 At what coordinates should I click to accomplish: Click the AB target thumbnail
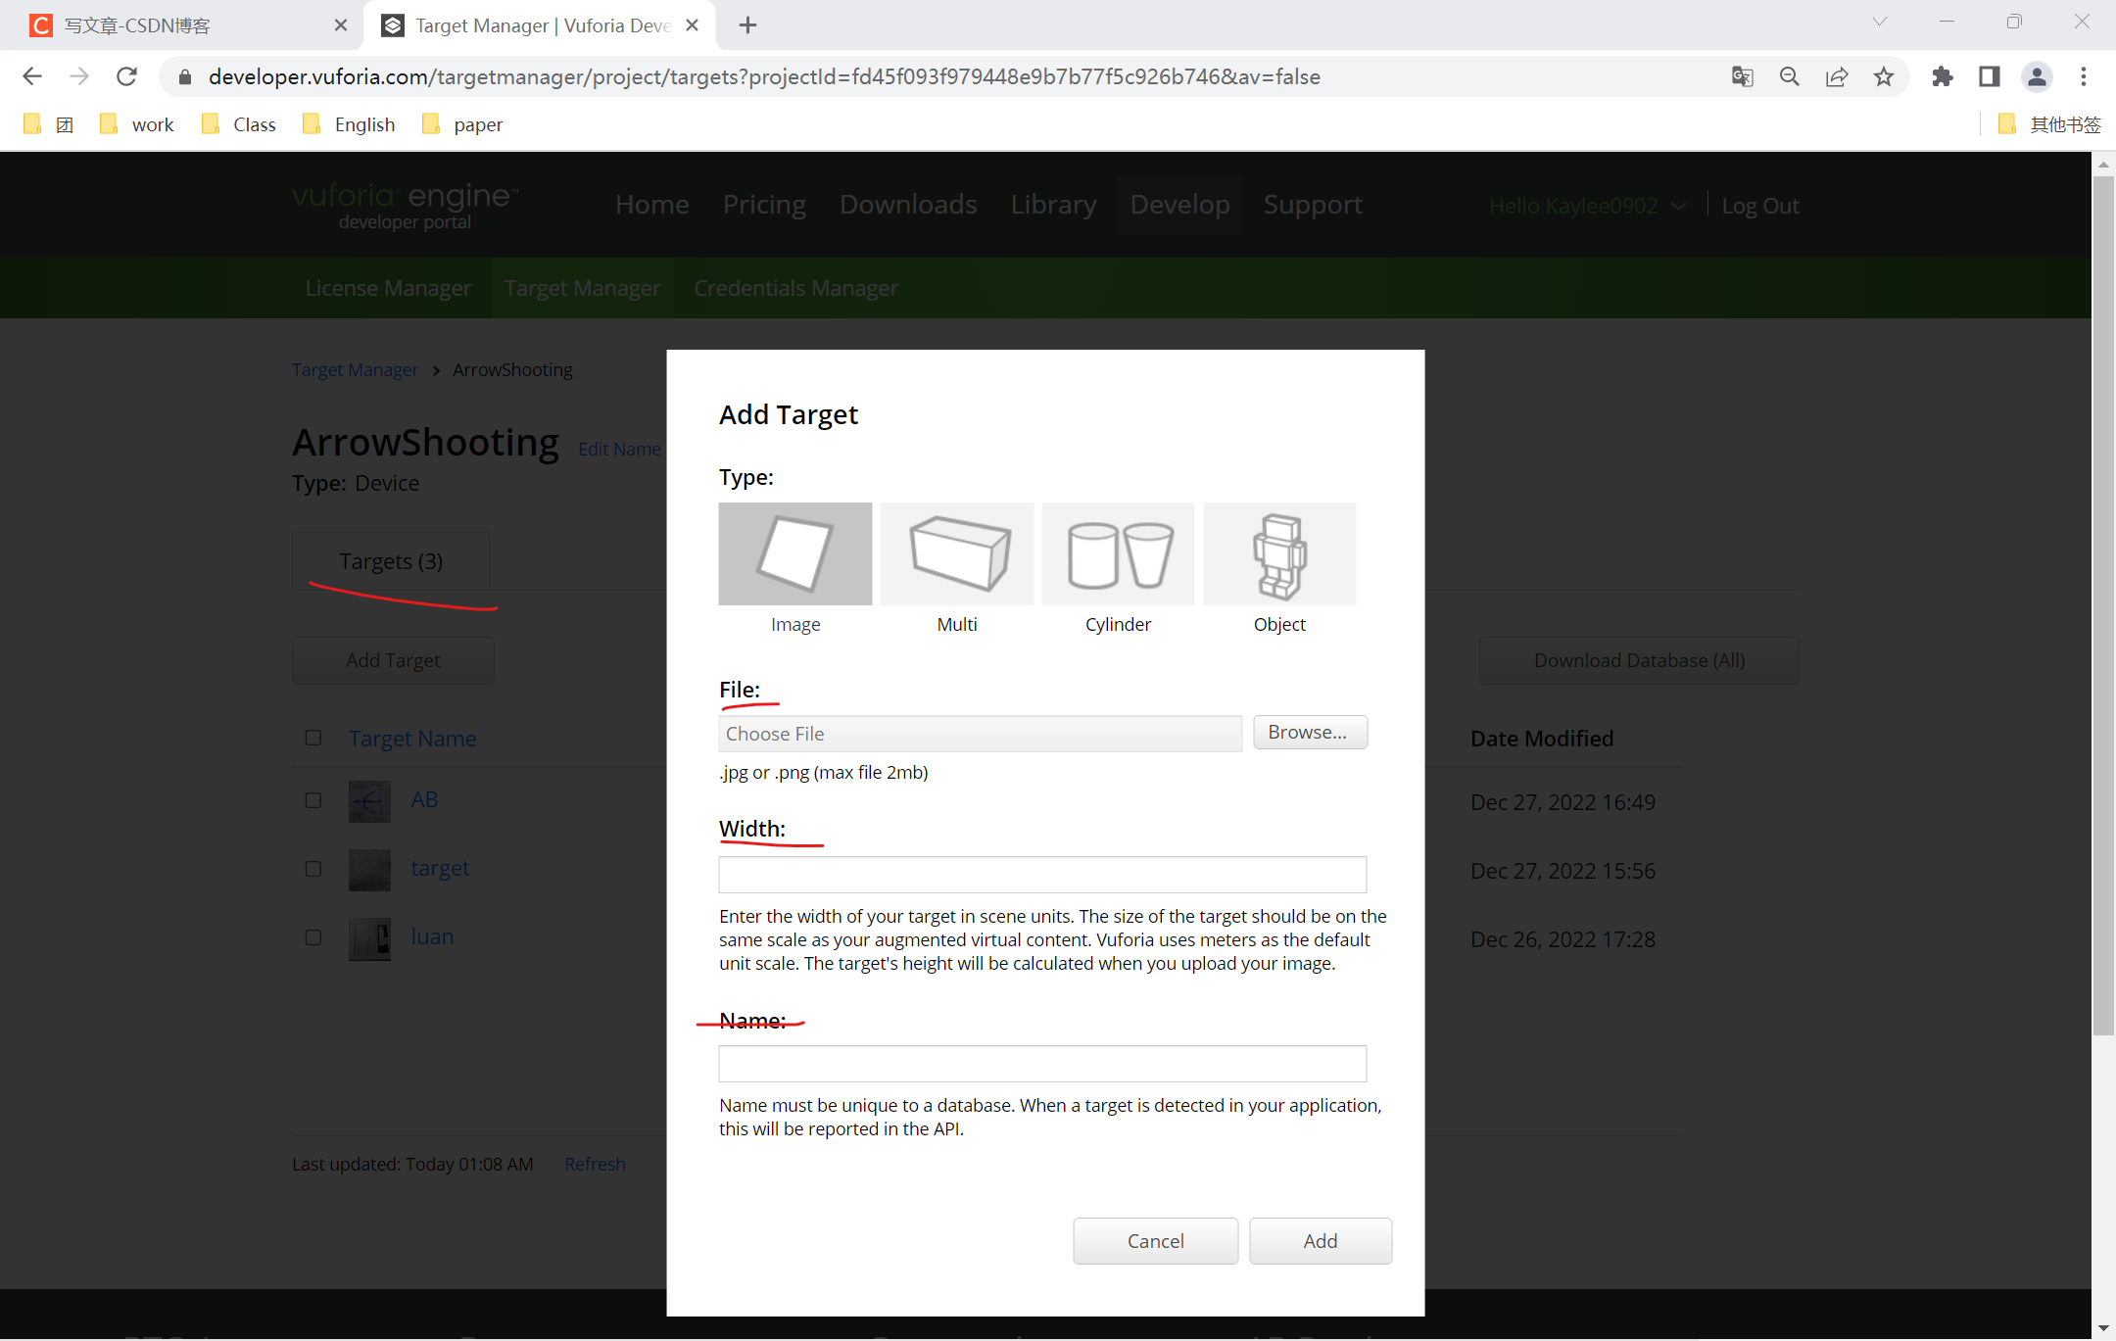pos(369,801)
